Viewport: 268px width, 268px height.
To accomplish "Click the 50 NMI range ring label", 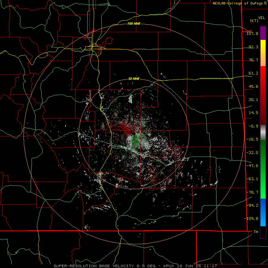I will point(134,79).
